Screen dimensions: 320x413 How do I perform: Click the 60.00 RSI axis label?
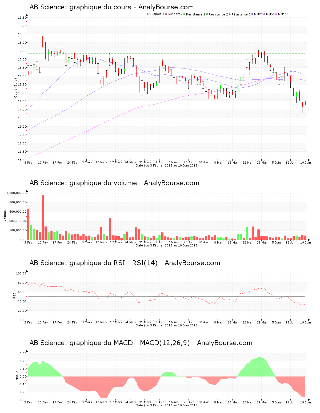coord(22,292)
